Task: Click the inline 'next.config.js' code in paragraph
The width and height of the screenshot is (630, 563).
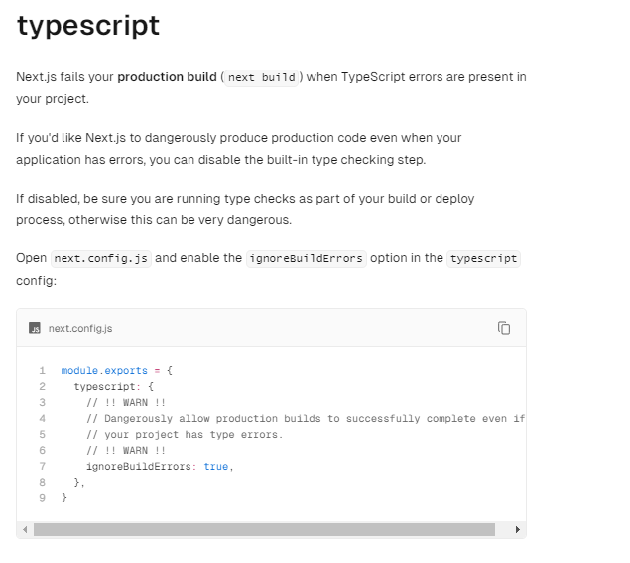Action: pyautogui.click(x=101, y=258)
